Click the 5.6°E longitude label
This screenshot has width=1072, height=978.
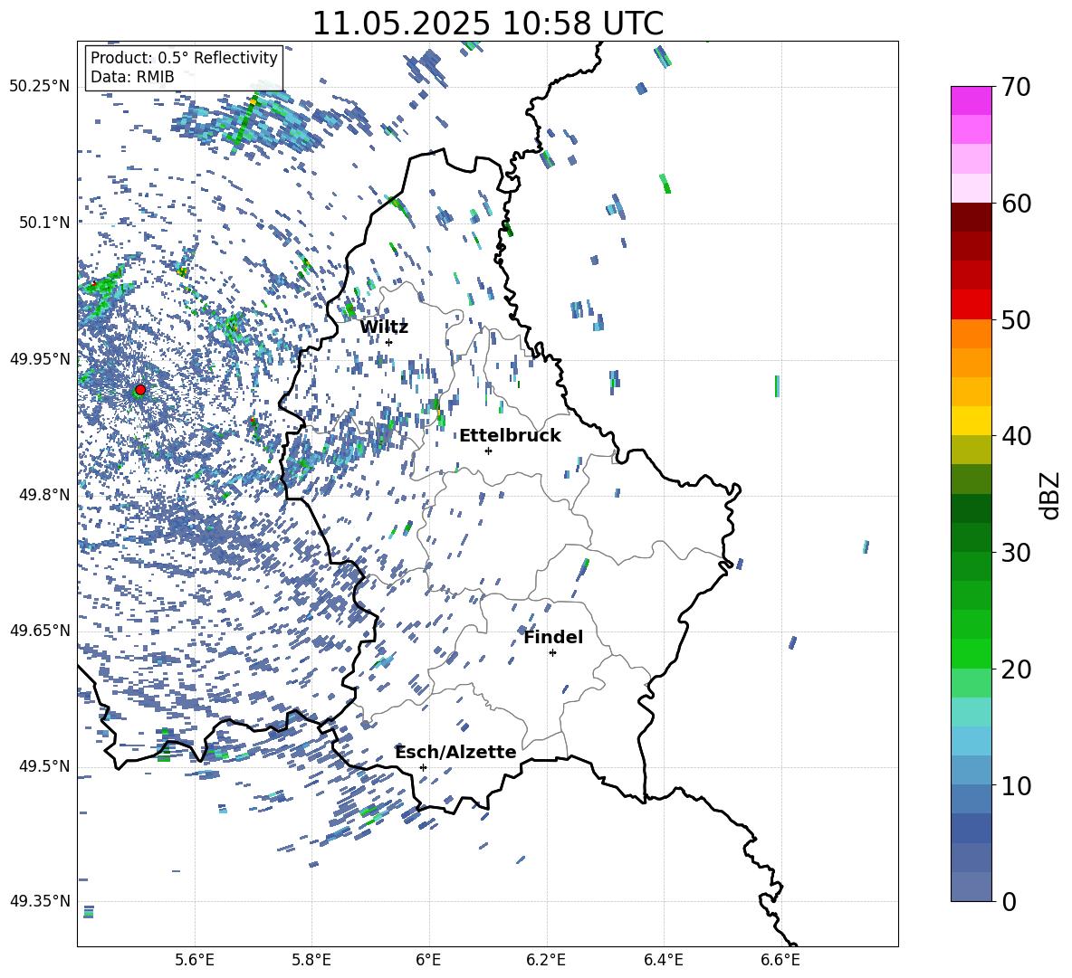pos(195,960)
